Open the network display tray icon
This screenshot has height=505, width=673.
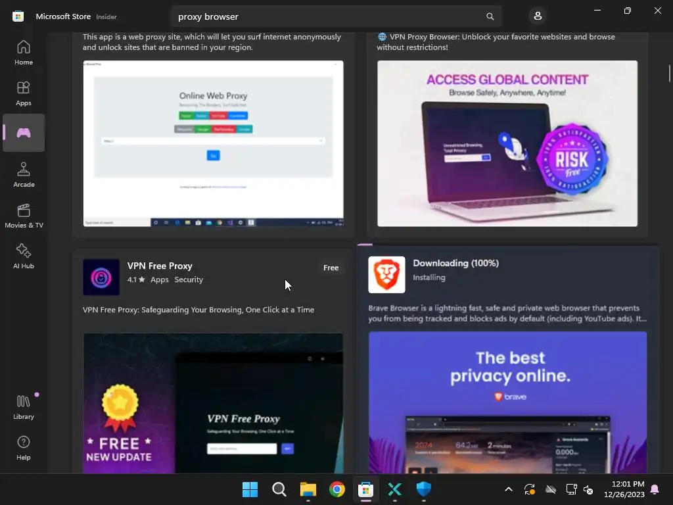571,489
